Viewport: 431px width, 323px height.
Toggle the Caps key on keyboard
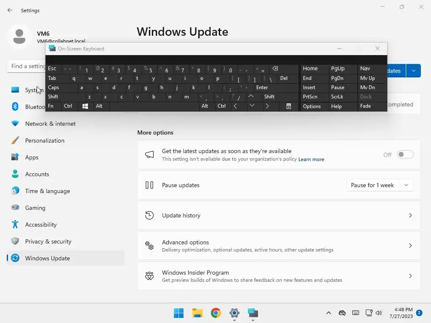pyautogui.click(x=62, y=87)
